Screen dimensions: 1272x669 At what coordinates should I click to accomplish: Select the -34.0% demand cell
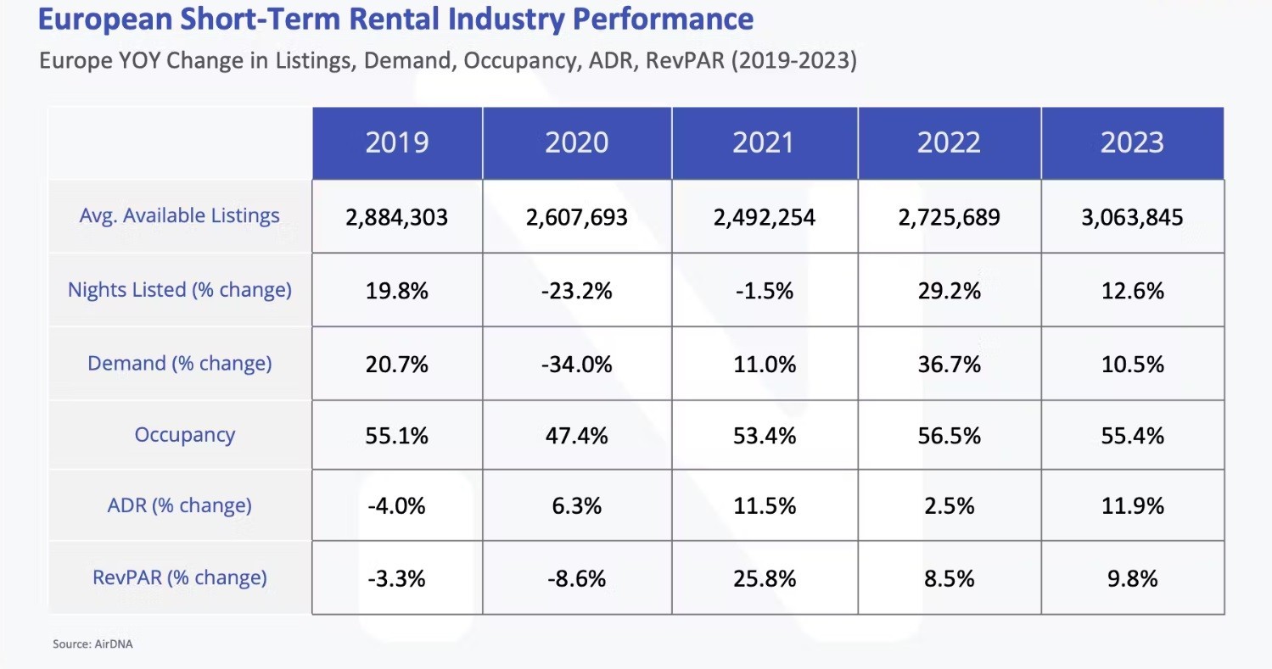click(576, 365)
